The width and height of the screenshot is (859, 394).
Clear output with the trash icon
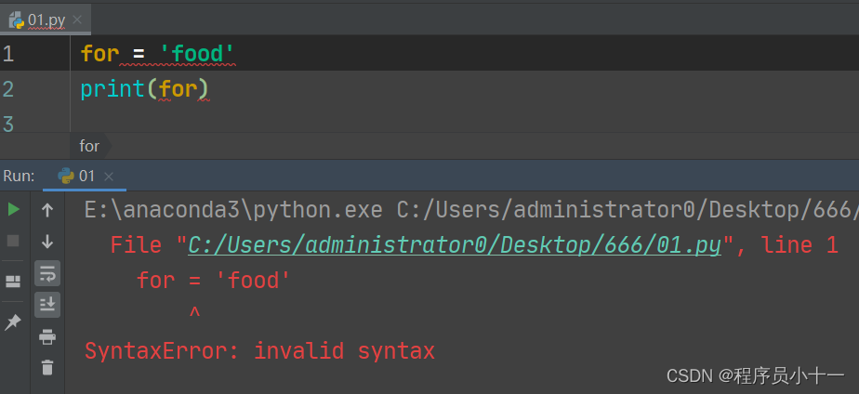click(x=47, y=367)
